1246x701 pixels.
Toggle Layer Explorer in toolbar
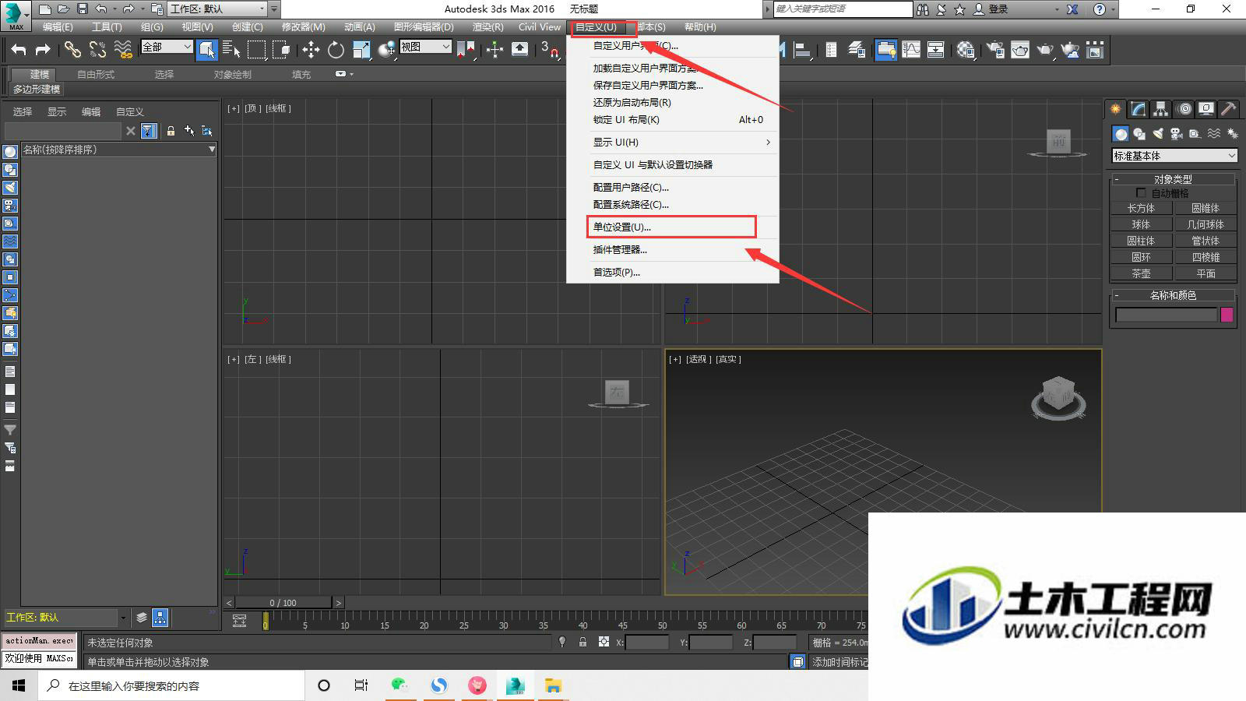click(856, 50)
